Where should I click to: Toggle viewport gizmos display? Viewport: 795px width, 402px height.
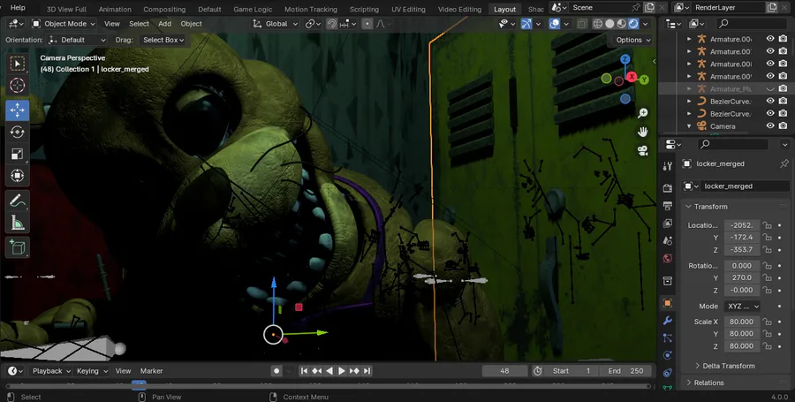tap(526, 24)
